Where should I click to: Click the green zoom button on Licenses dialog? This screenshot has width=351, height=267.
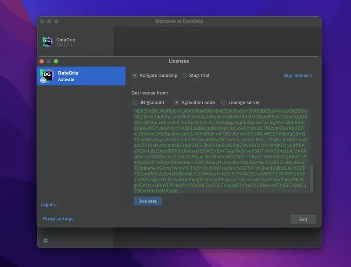click(56, 61)
